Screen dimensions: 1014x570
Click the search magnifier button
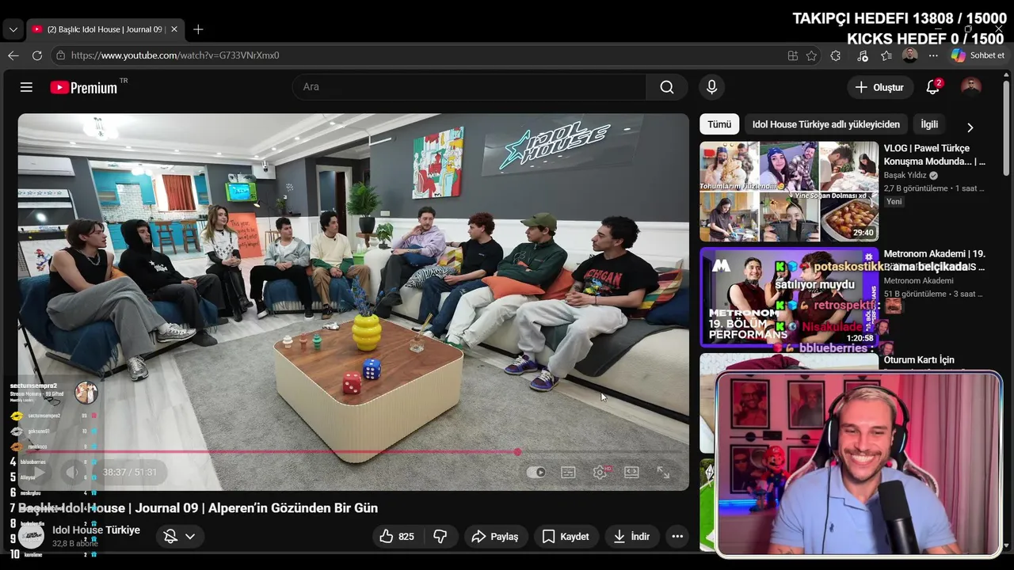point(667,87)
